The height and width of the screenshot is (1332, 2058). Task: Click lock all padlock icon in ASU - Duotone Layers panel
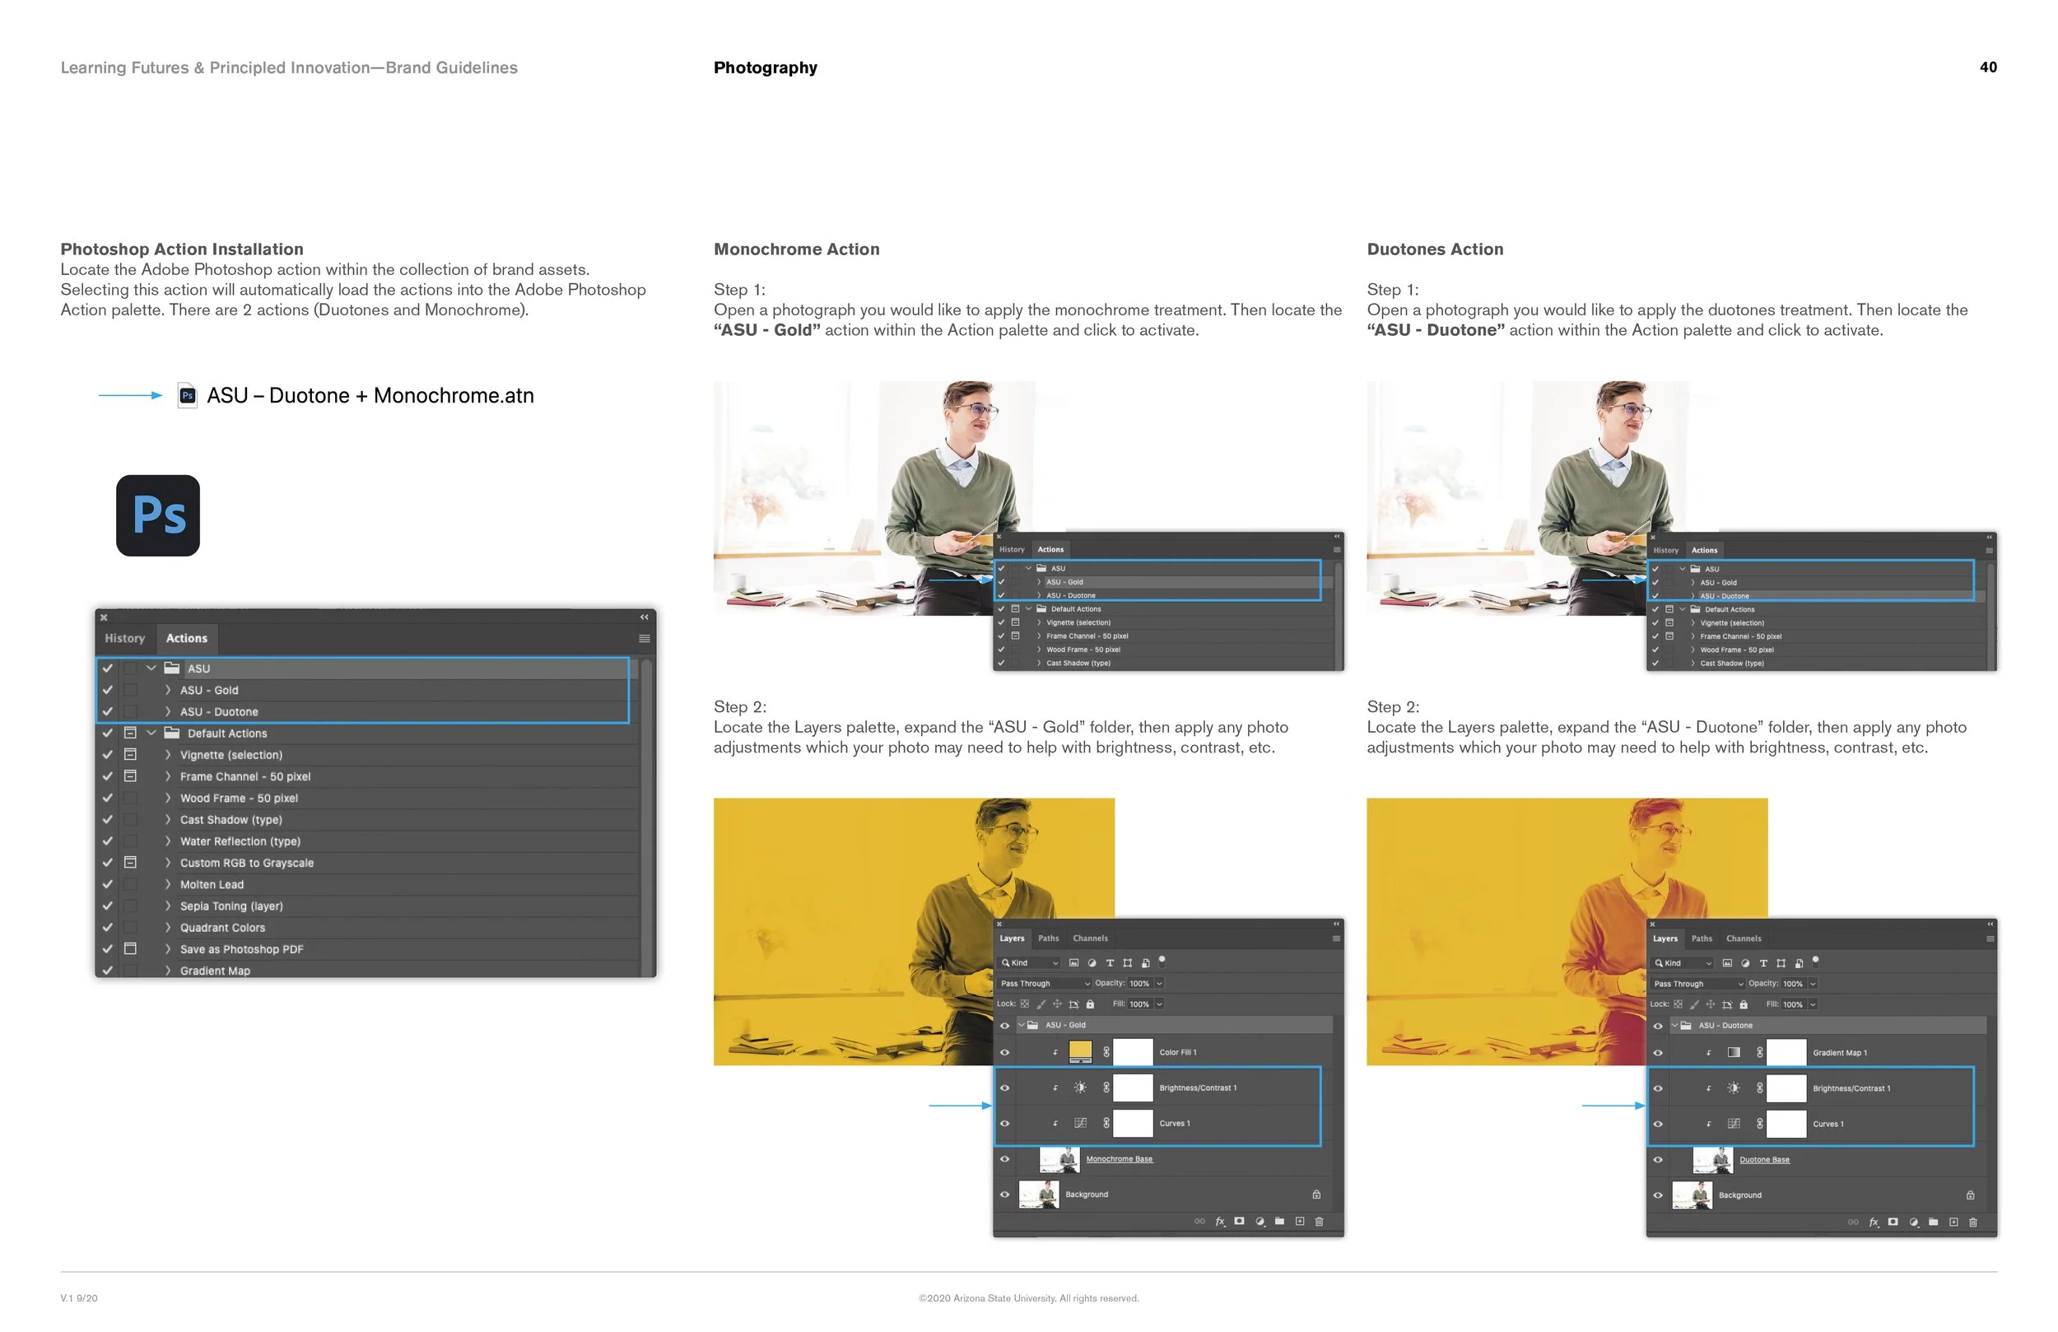(1744, 1005)
